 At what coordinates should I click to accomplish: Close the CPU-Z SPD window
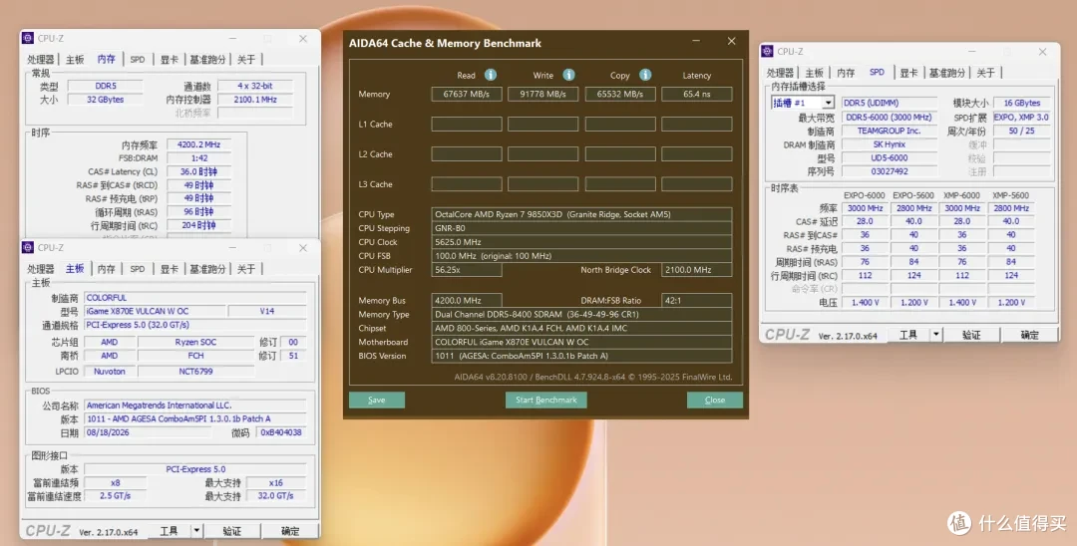[x=1042, y=52]
